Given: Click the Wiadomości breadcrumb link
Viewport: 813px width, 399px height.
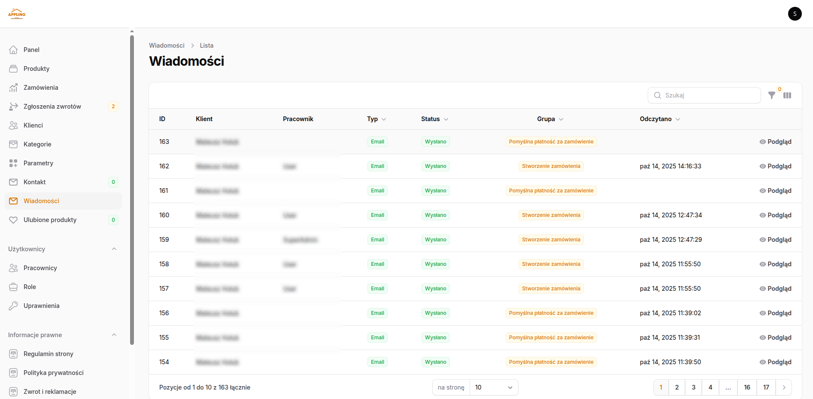Looking at the screenshot, I should pos(167,46).
